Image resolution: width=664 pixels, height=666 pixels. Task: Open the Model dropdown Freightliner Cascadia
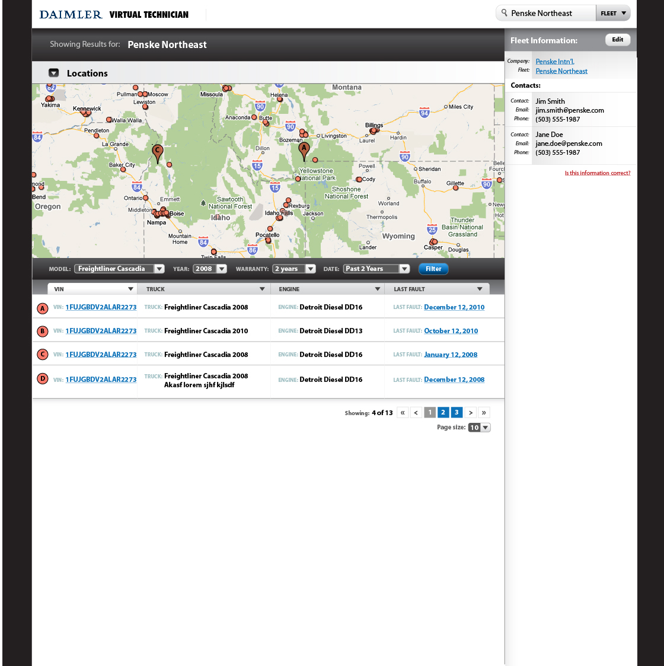pos(119,269)
